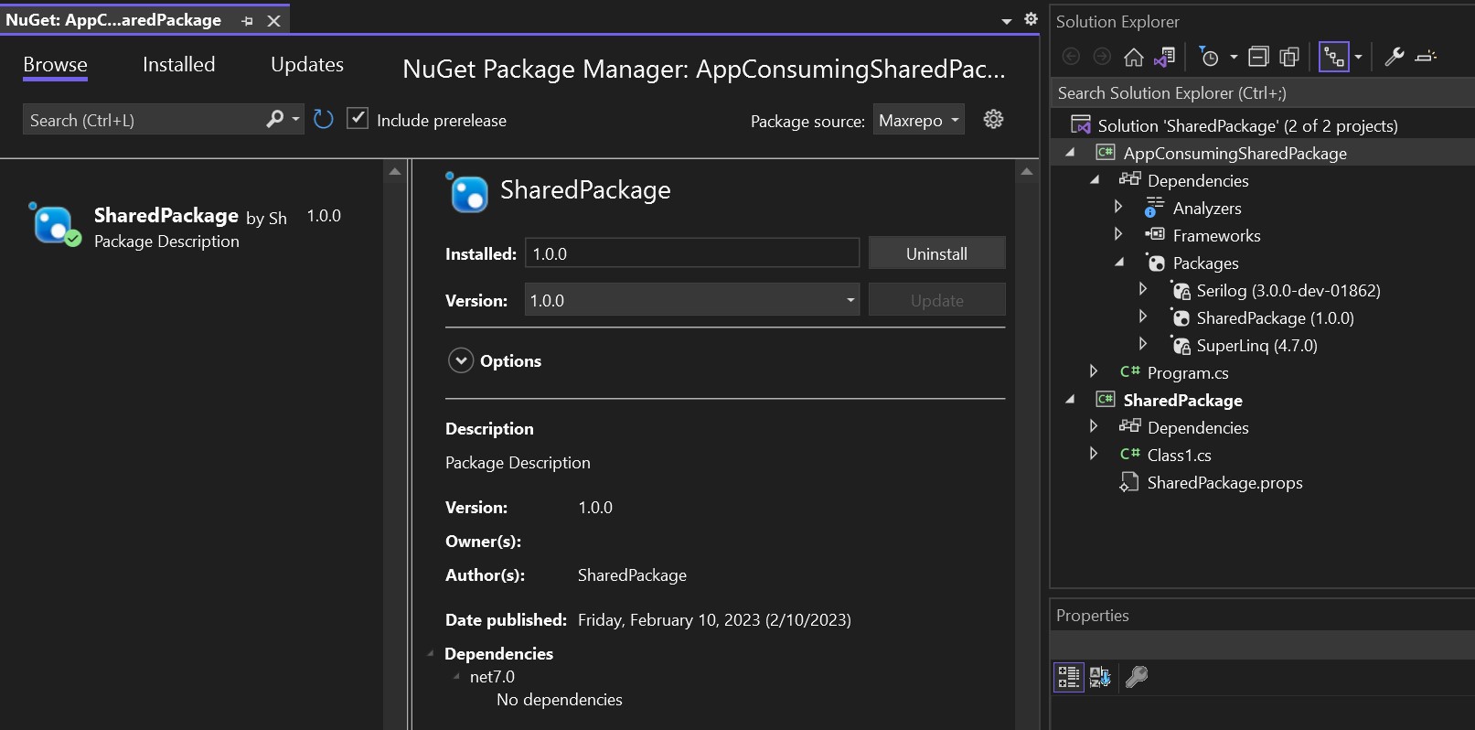Select SharedPackage (1.0.0) in tree

point(1275,317)
